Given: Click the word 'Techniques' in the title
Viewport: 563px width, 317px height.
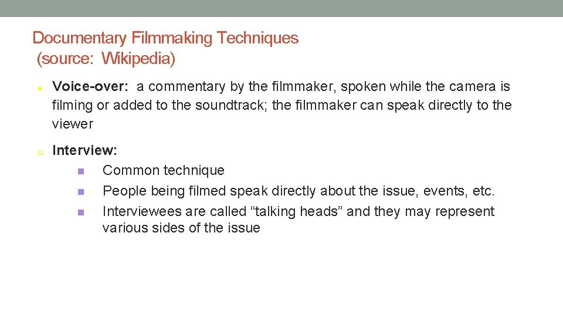Looking at the screenshot, I should (257, 38).
